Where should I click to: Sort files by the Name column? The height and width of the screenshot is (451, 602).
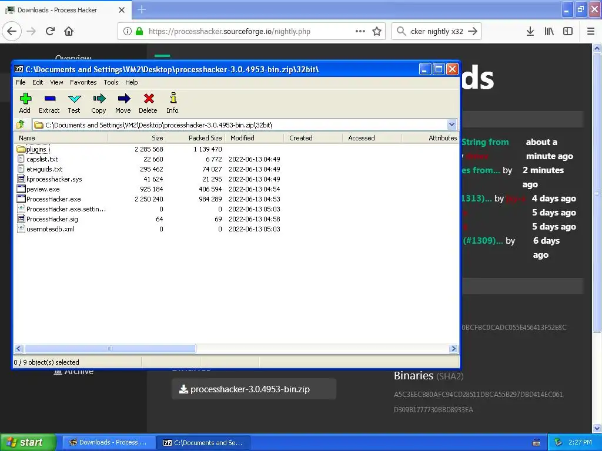[x=61, y=138]
